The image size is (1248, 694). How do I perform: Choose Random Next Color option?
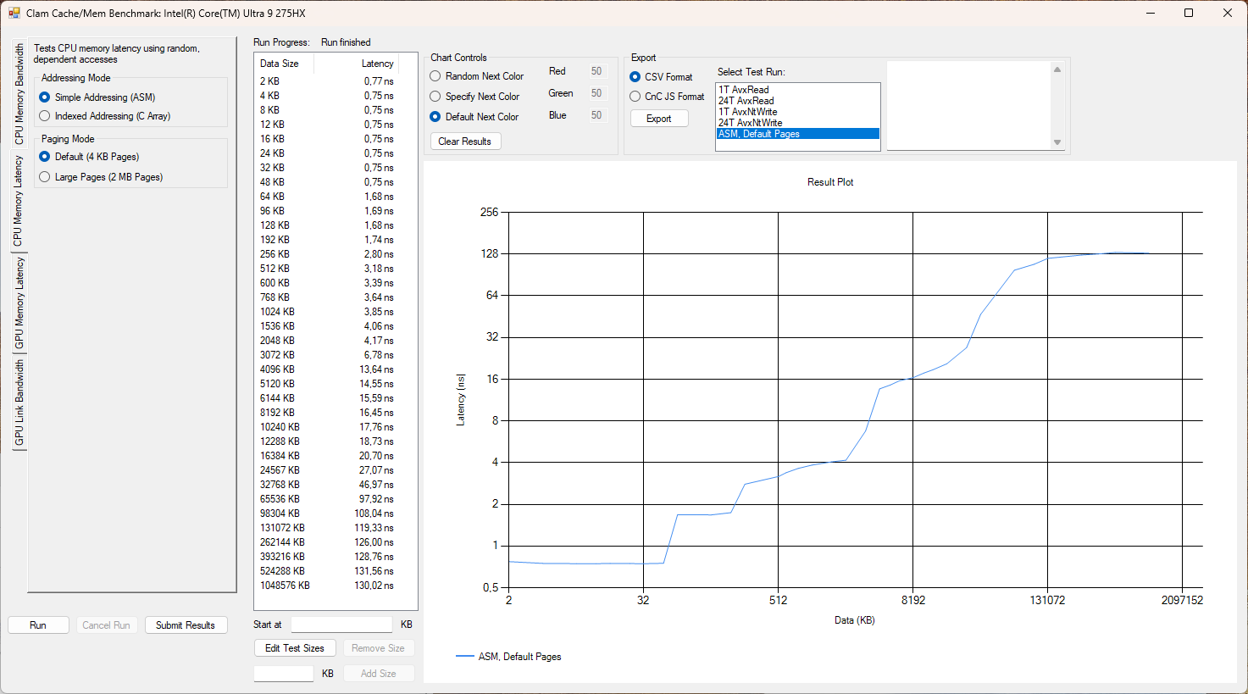point(435,76)
